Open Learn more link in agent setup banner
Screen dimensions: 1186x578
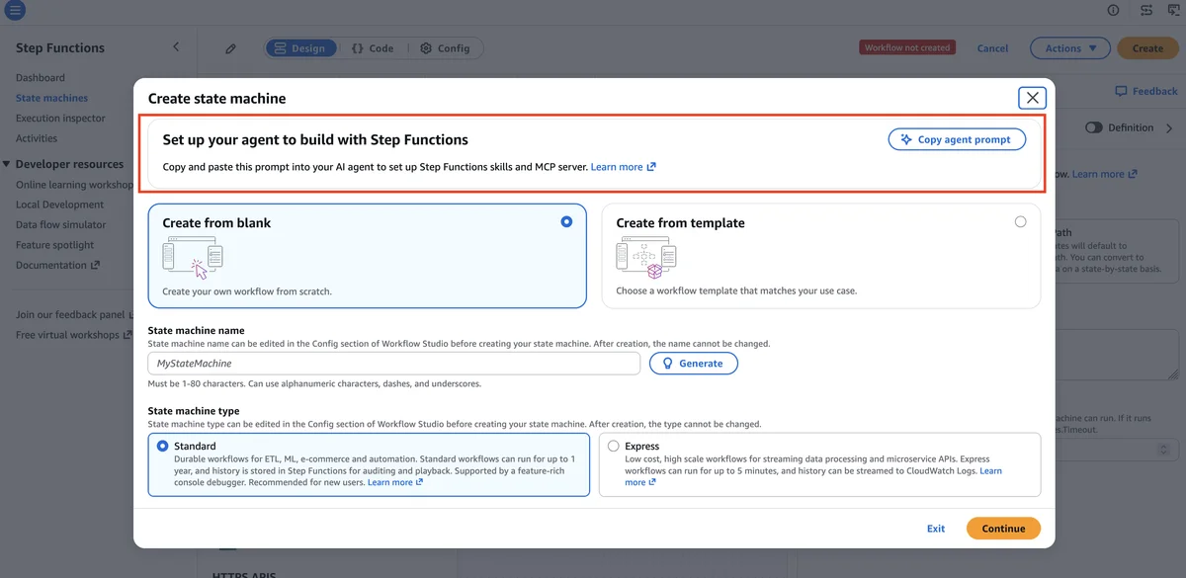(x=623, y=167)
